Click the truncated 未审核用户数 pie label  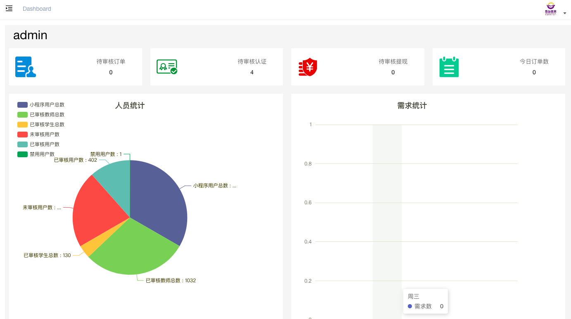point(42,208)
